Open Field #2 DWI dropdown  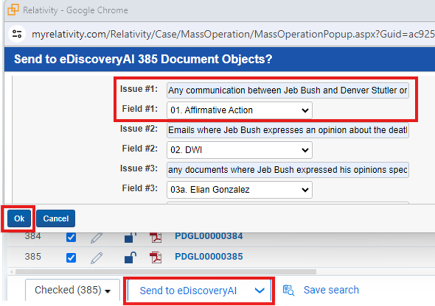239,150
